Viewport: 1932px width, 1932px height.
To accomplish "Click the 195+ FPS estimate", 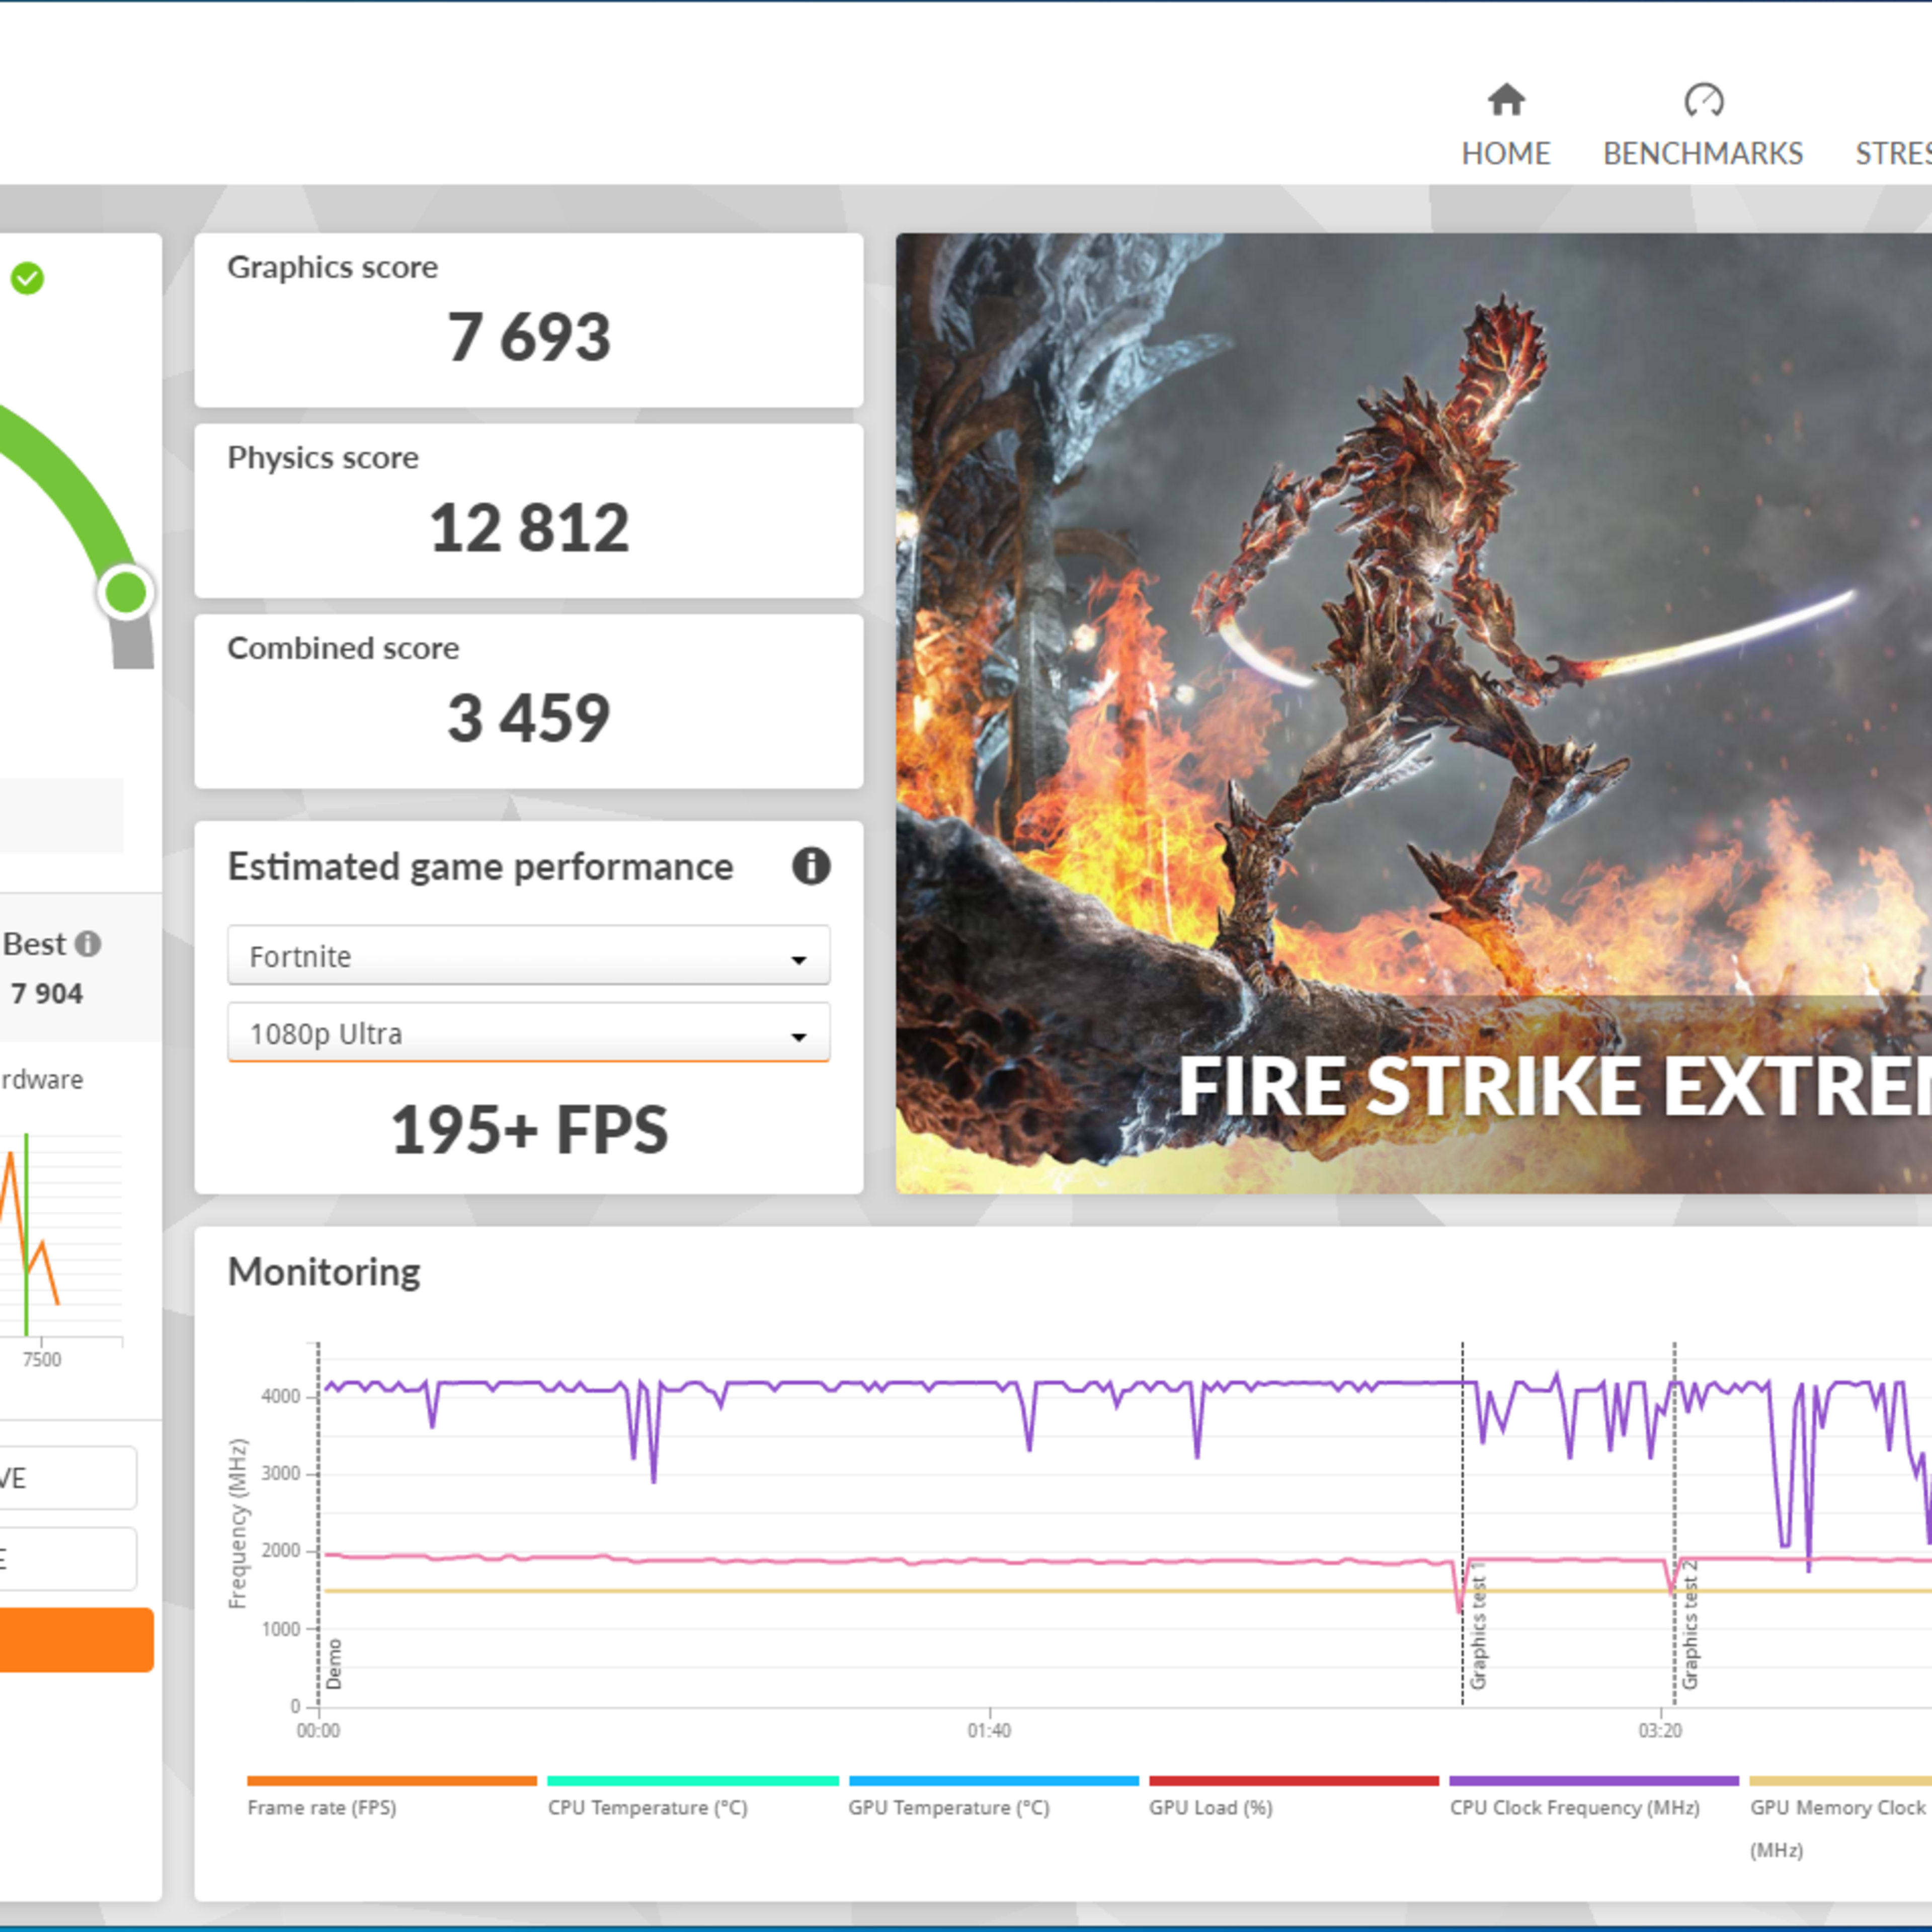I will pos(528,1130).
